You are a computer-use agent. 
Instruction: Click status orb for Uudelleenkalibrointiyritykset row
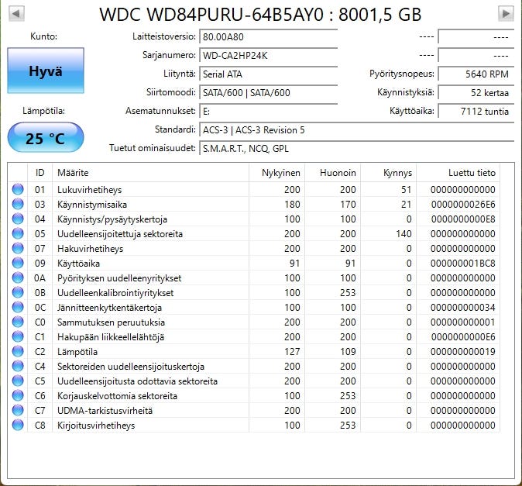[18, 292]
